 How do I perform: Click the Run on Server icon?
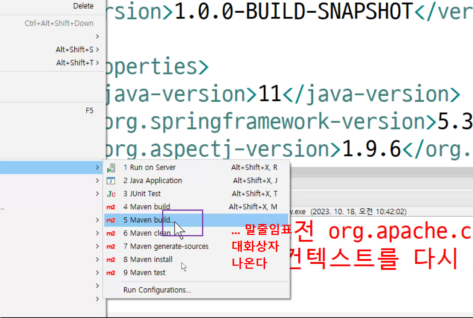(111, 168)
